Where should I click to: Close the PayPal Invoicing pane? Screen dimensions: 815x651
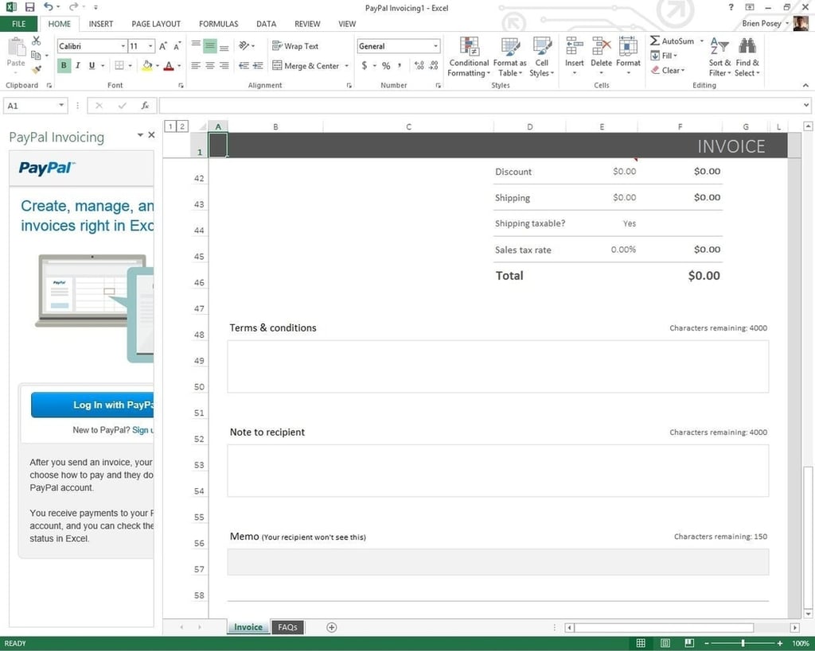(x=151, y=135)
